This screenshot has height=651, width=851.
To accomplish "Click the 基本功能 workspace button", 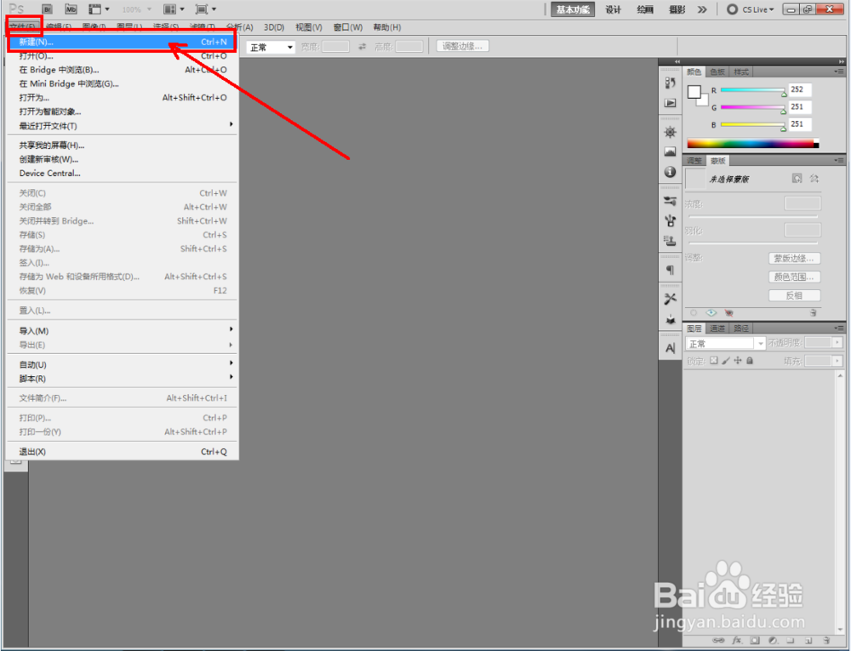I will click(573, 9).
